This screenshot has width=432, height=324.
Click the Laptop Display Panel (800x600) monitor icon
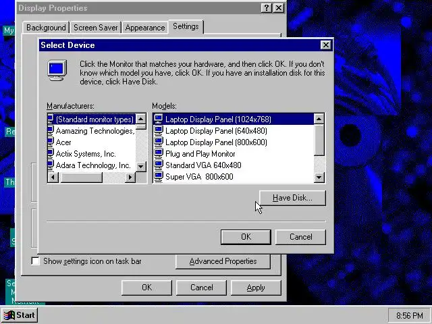[159, 142]
